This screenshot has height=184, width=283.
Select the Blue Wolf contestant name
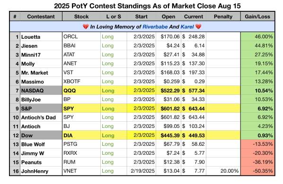(x=33, y=144)
